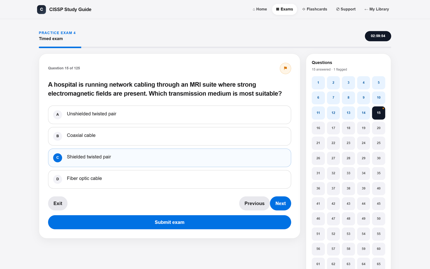
Task: Open question 10 from the grid
Action: click(379, 98)
